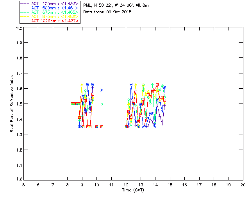
Task: Click y-axis tick label 1.5
Action: pos(19,104)
